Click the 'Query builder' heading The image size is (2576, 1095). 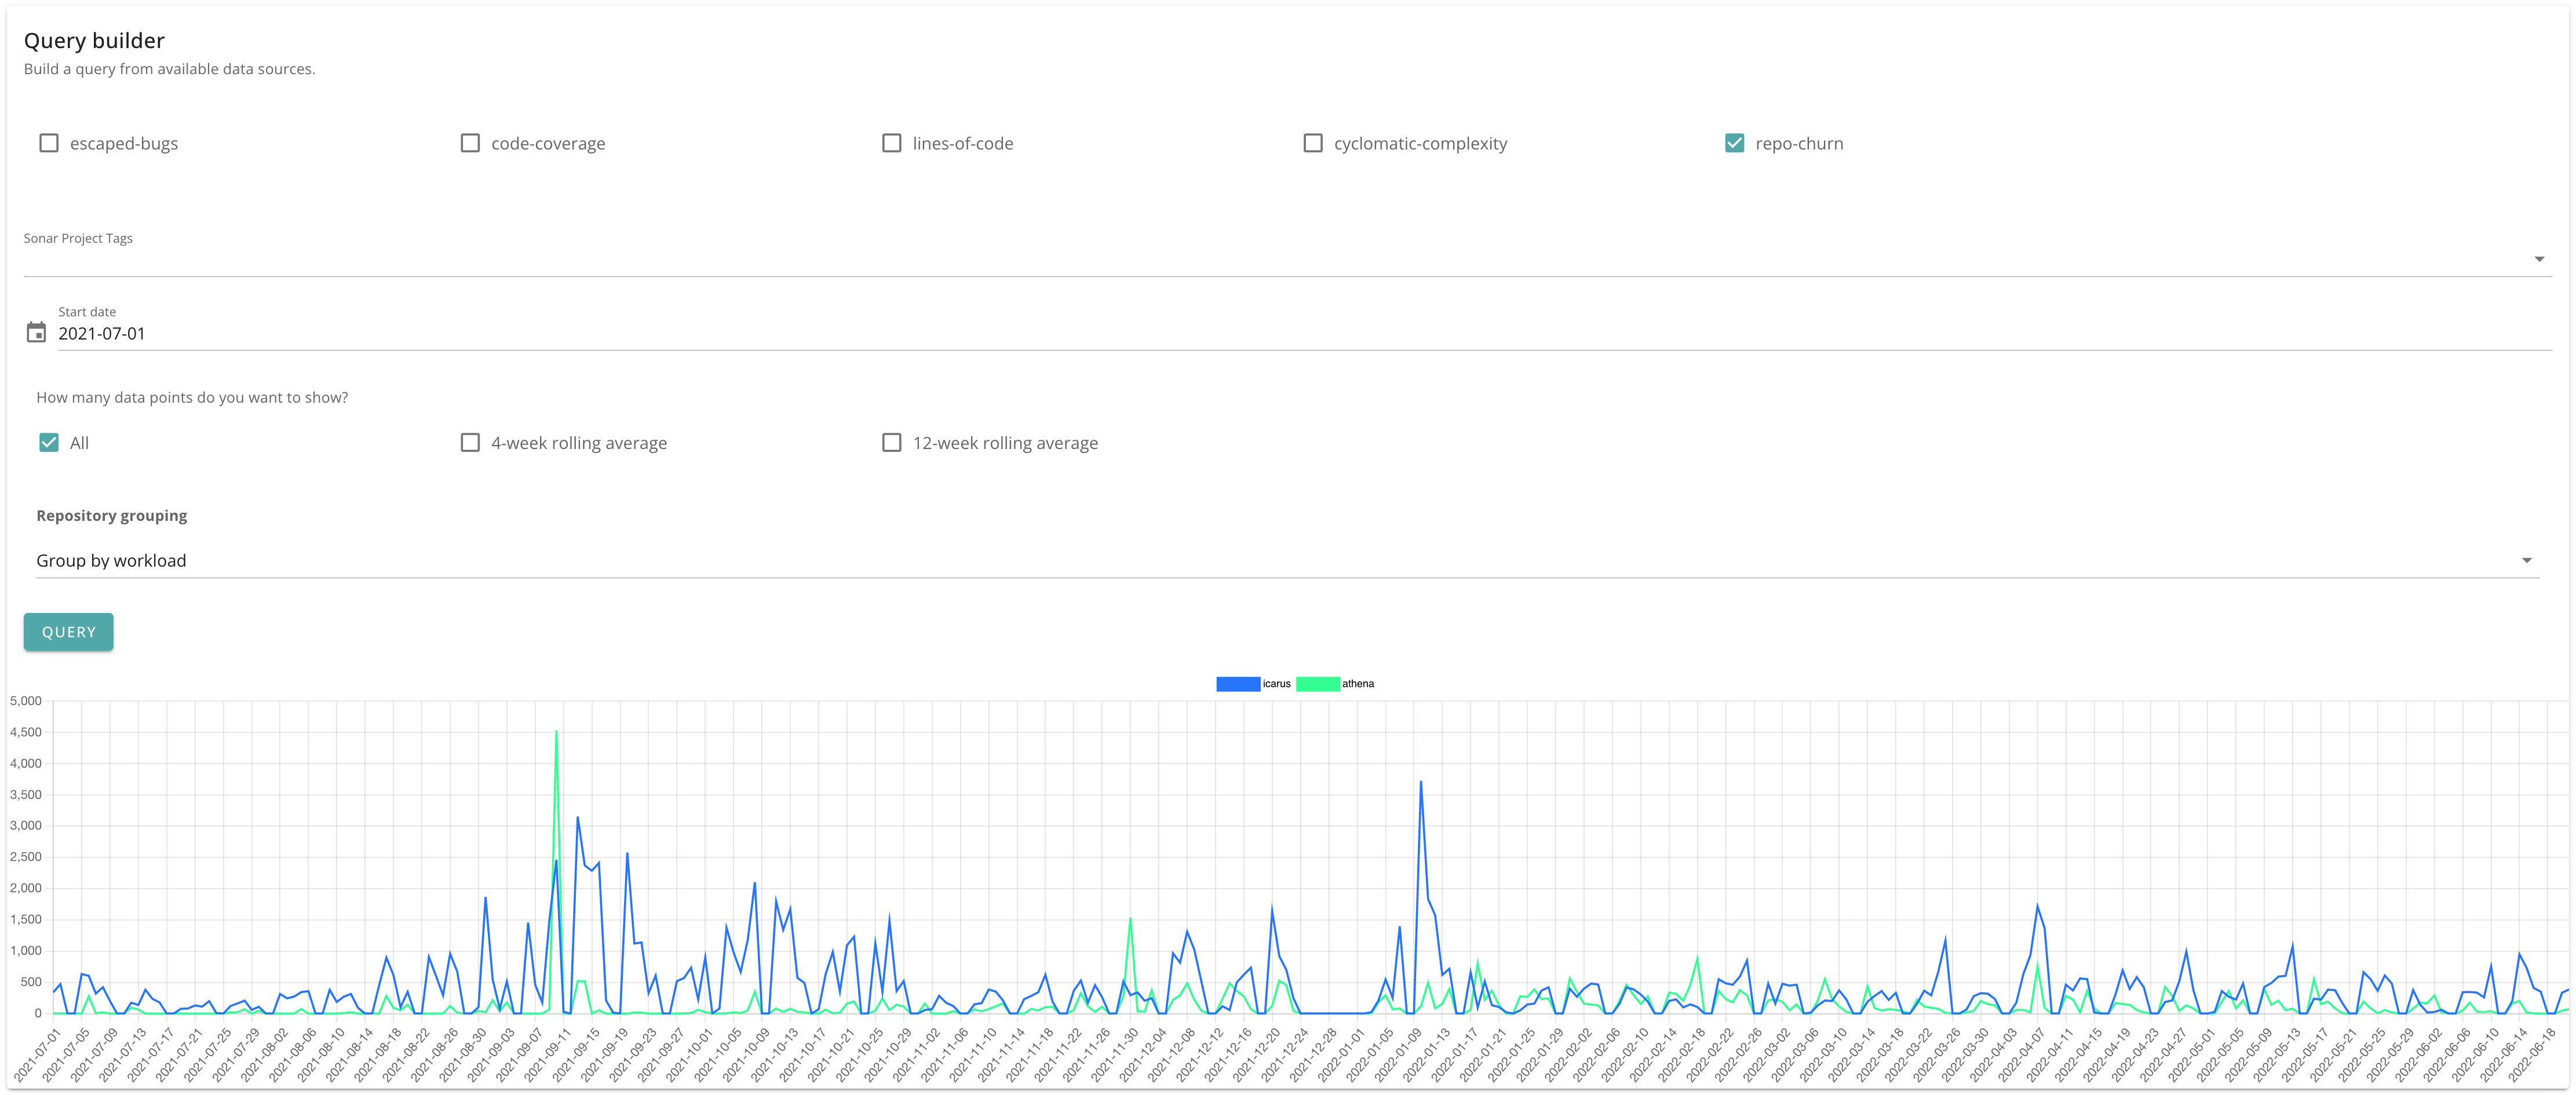[94, 41]
